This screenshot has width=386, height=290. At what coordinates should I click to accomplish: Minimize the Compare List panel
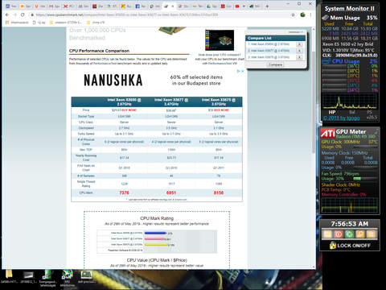(296, 32)
